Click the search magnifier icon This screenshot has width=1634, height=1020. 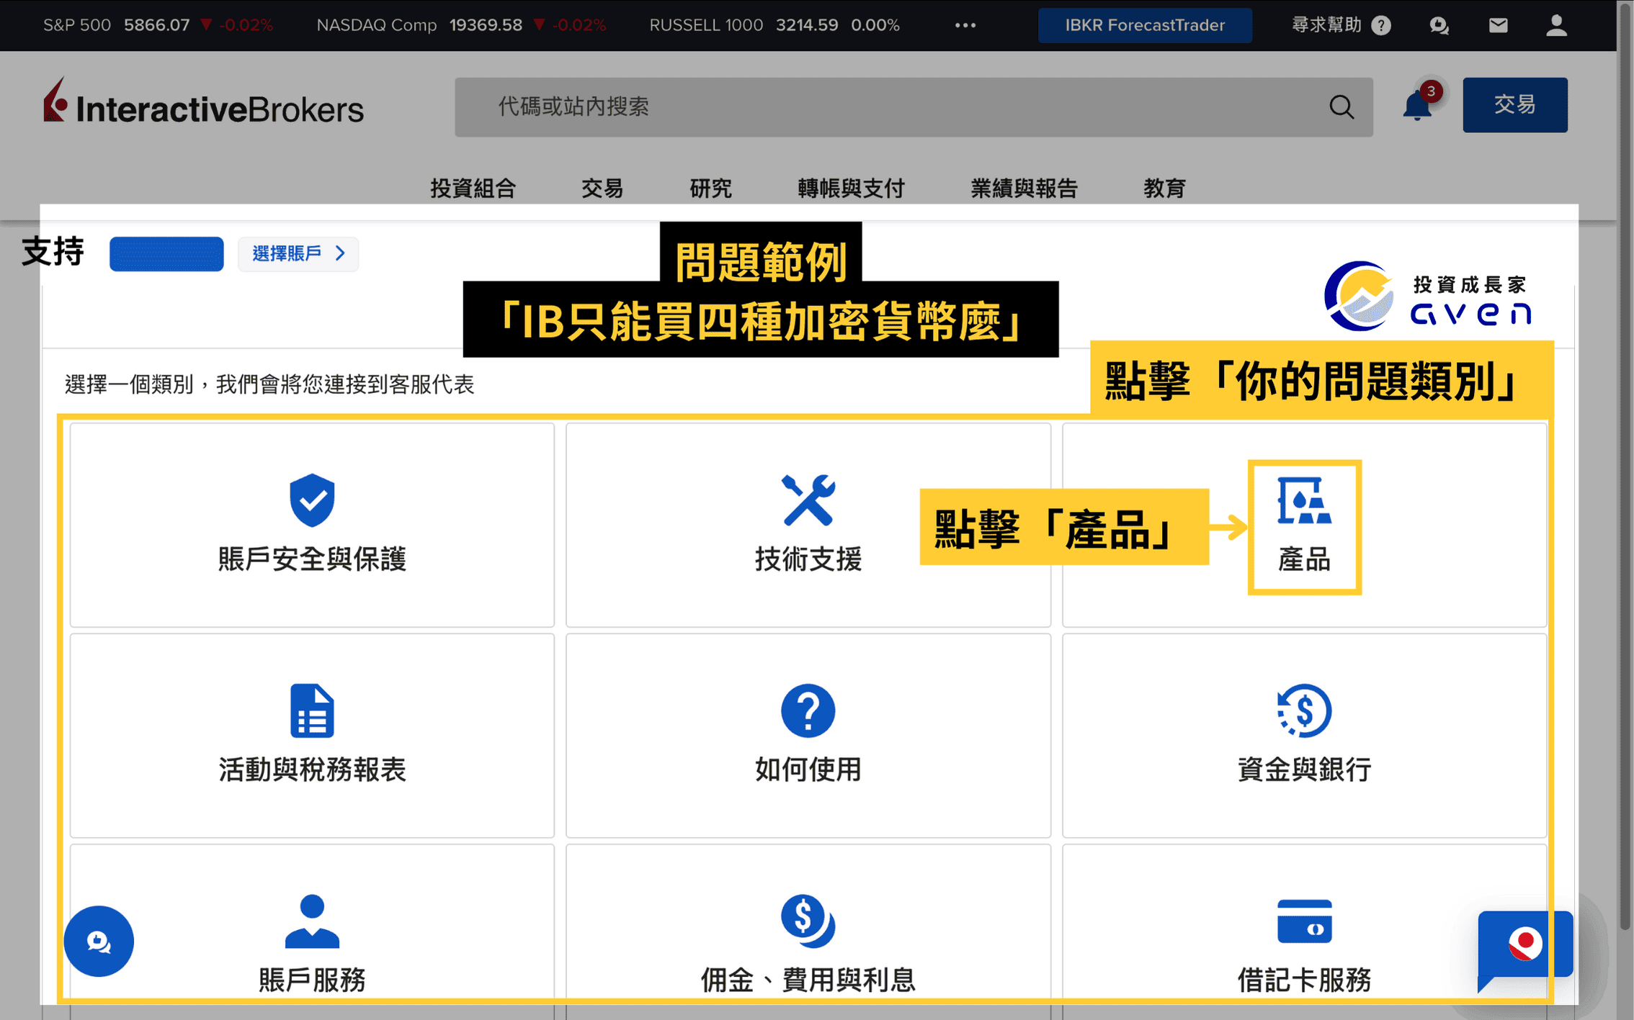(x=1341, y=107)
